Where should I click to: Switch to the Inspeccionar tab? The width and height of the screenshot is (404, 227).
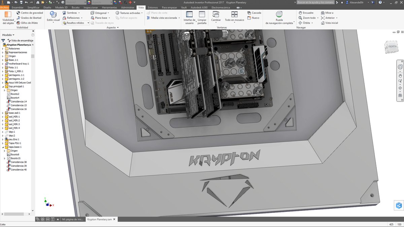(91, 7)
